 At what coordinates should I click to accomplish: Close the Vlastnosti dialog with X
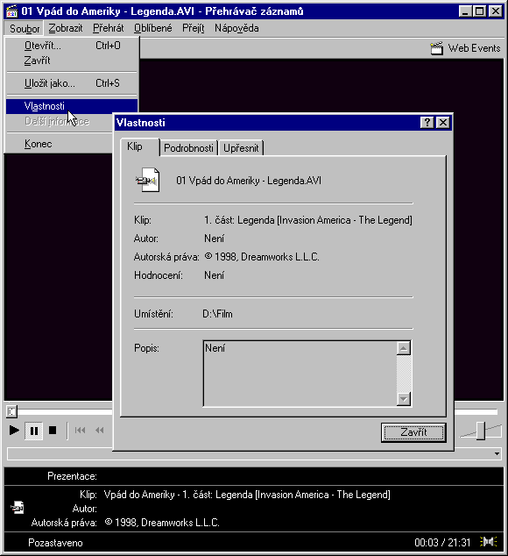(443, 123)
